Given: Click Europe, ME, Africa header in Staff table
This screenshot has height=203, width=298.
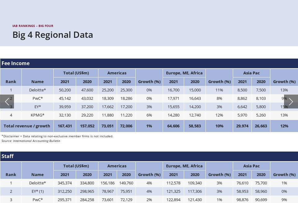Looking at the screenshot, I should tap(184, 166).
